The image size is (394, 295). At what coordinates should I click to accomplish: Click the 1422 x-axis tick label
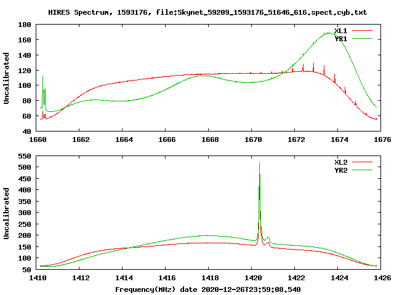coord(296,278)
